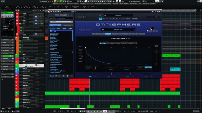Step to previous patch with up arrow
202x113 pixels.
tap(64, 76)
